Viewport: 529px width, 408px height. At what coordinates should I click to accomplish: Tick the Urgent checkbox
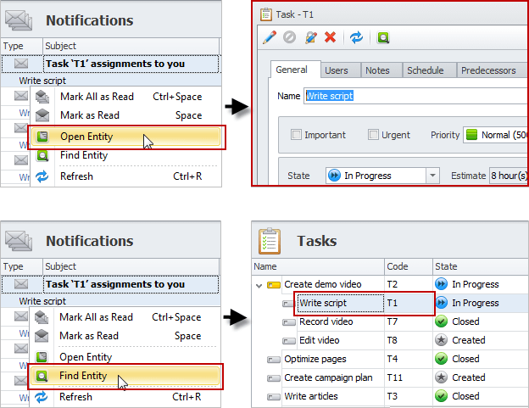point(374,135)
